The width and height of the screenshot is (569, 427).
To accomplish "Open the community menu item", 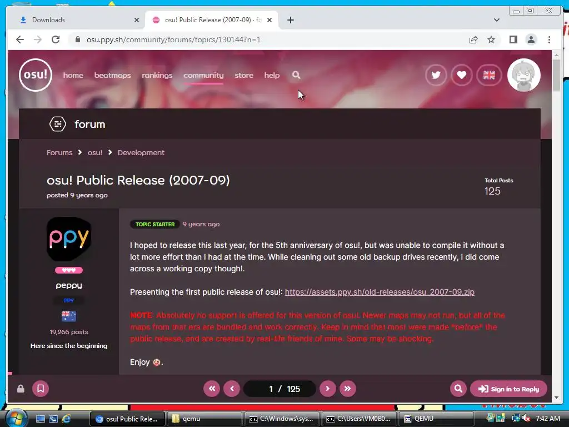I will pyautogui.click(x=203, y=75).
